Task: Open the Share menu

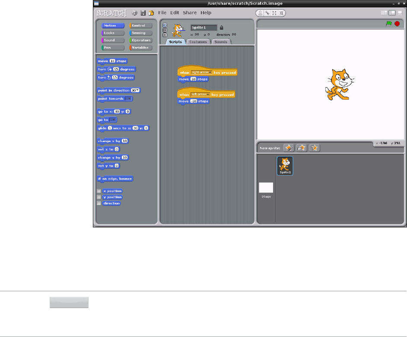Action: tap(190, 13)
